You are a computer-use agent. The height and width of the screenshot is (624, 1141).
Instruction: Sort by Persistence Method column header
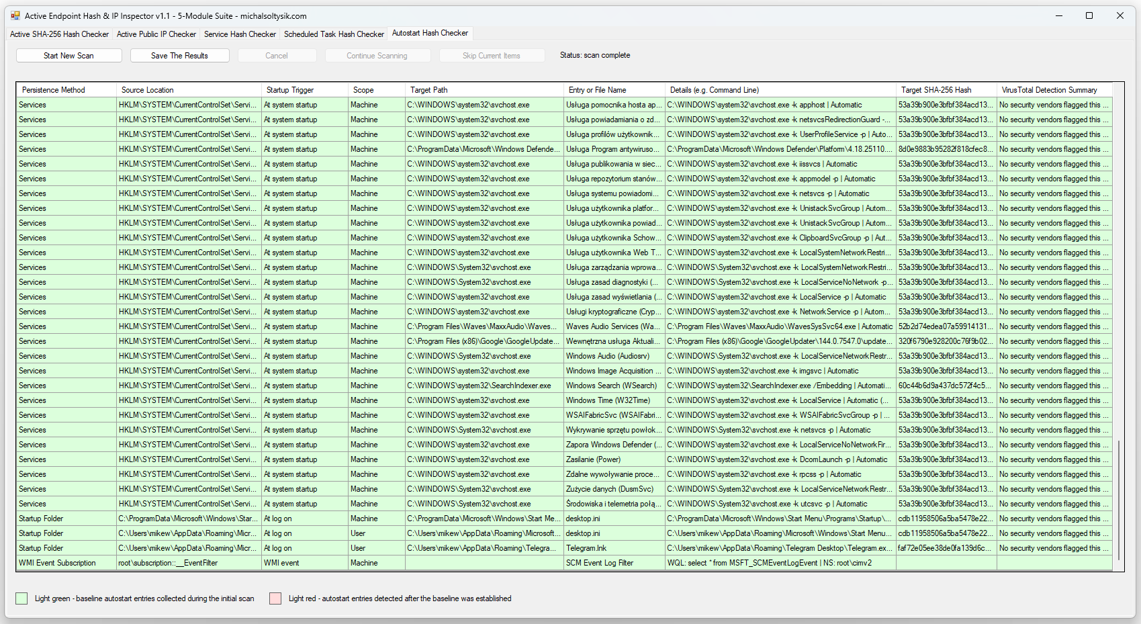point(54,90)
